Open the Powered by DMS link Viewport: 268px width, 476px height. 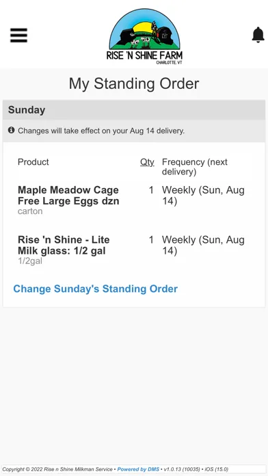[138, 469]
